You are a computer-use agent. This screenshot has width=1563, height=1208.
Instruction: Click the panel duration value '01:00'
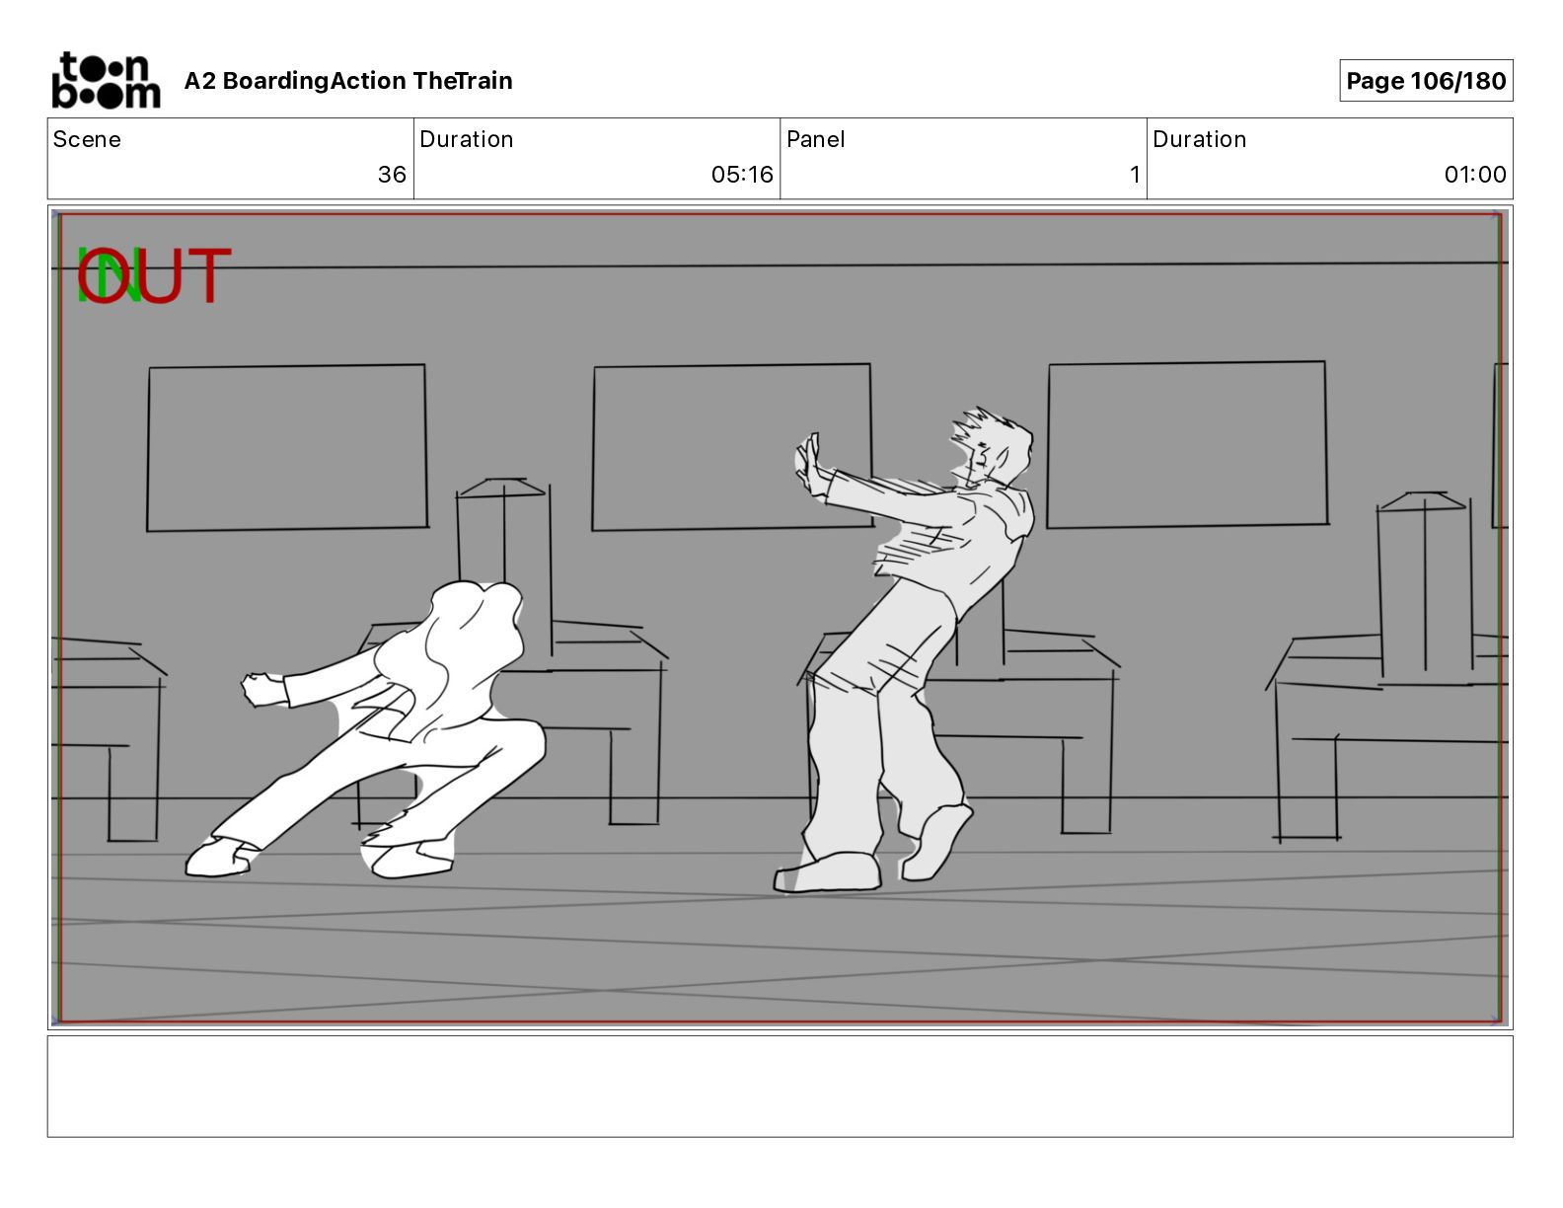(1475, 175)
